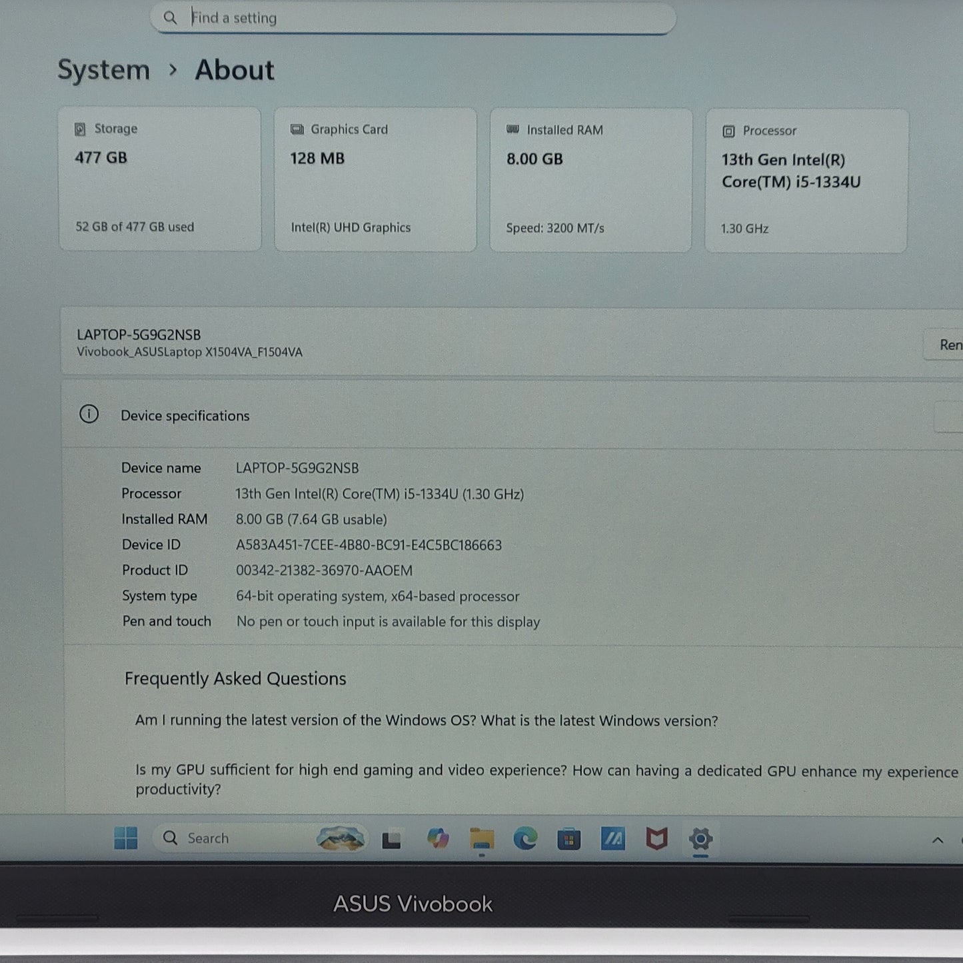This screenshot has height=963, width=963.
Task: Expand the latest Windows version FAQ question
Action: 427,720
